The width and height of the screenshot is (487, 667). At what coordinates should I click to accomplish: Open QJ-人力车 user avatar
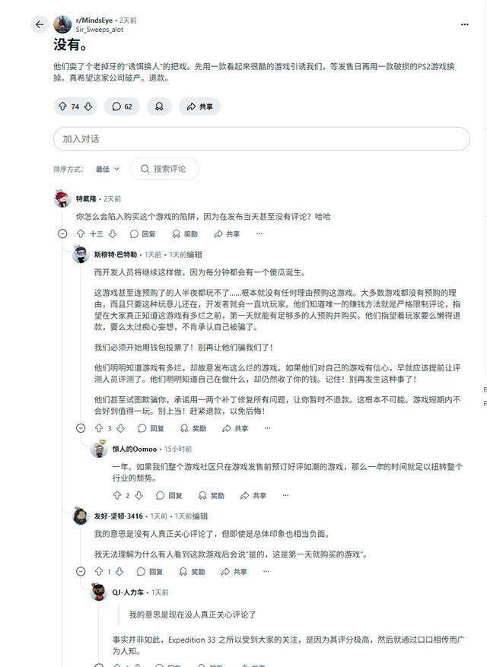click(99, 592)
